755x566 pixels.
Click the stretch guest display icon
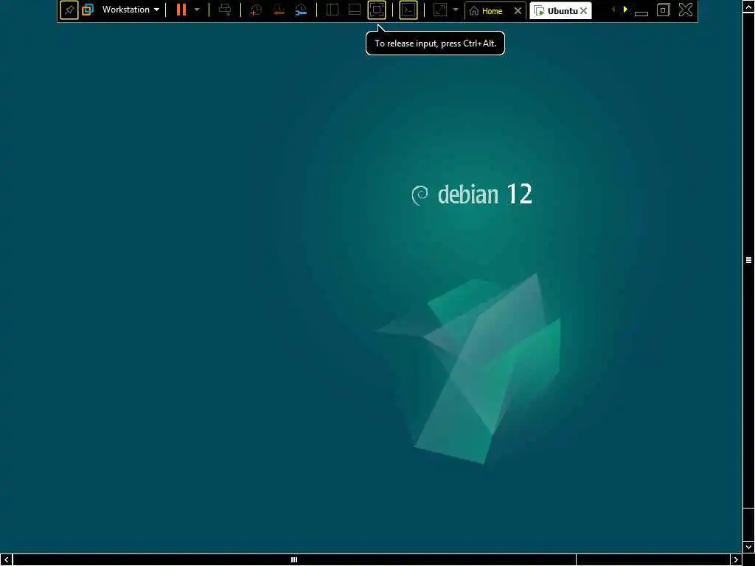click(x=440, y=10)
